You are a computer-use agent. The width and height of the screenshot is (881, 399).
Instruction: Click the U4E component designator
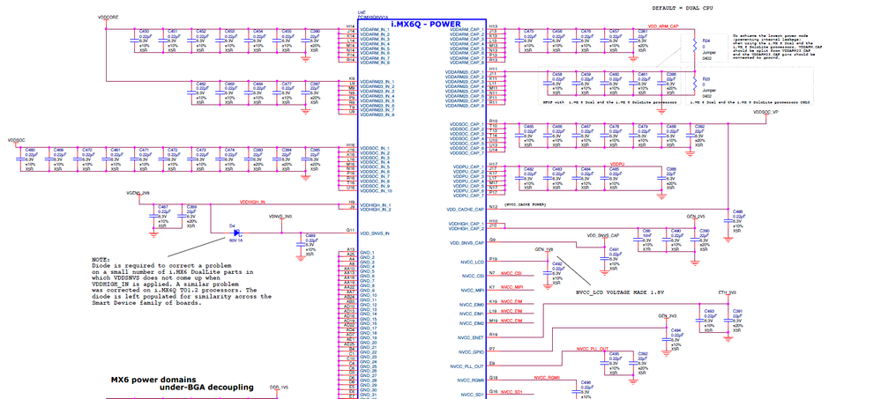coord(362,11)
